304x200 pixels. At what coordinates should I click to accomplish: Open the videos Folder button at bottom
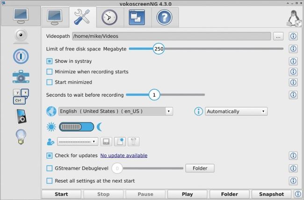[229, 194]
